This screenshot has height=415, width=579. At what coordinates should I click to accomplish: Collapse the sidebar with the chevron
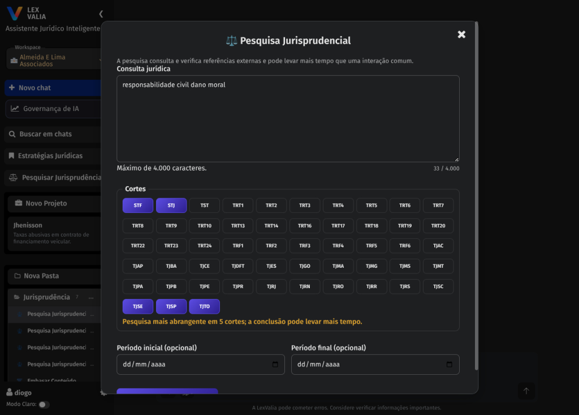point(101,14)
